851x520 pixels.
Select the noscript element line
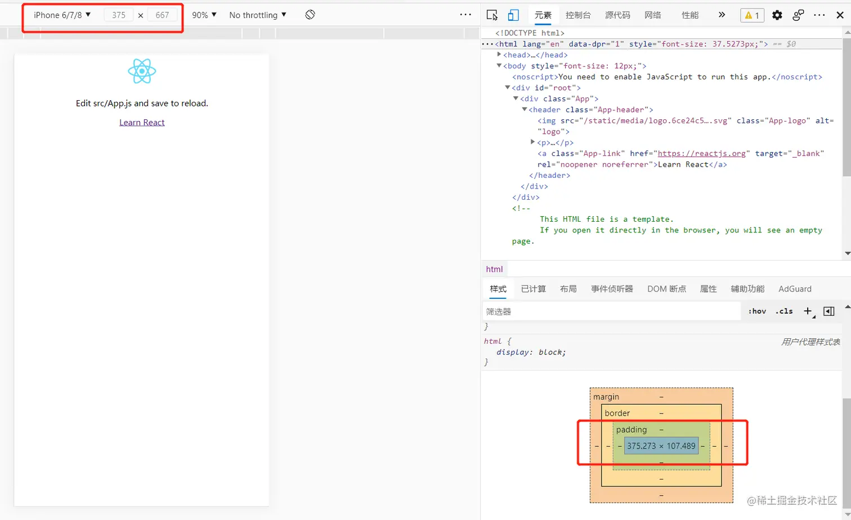pyautogui.click(x=667, y=77)
